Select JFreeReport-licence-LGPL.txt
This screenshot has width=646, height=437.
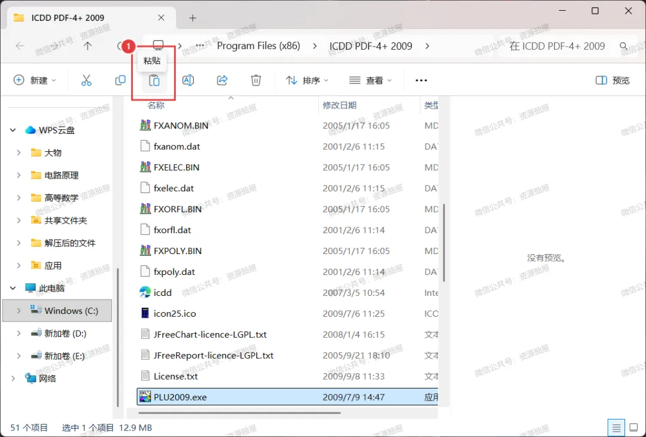207,356
